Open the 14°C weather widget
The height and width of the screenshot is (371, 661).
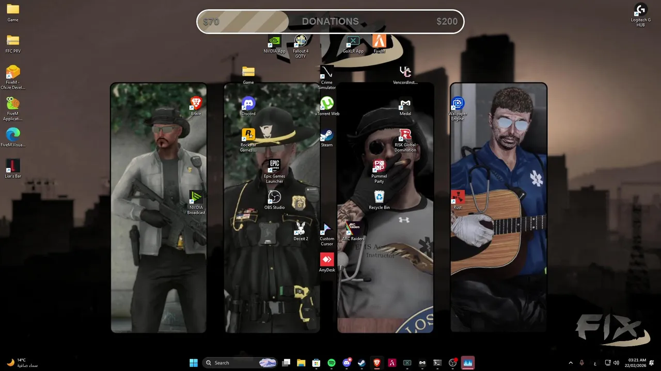coord(23,363)
